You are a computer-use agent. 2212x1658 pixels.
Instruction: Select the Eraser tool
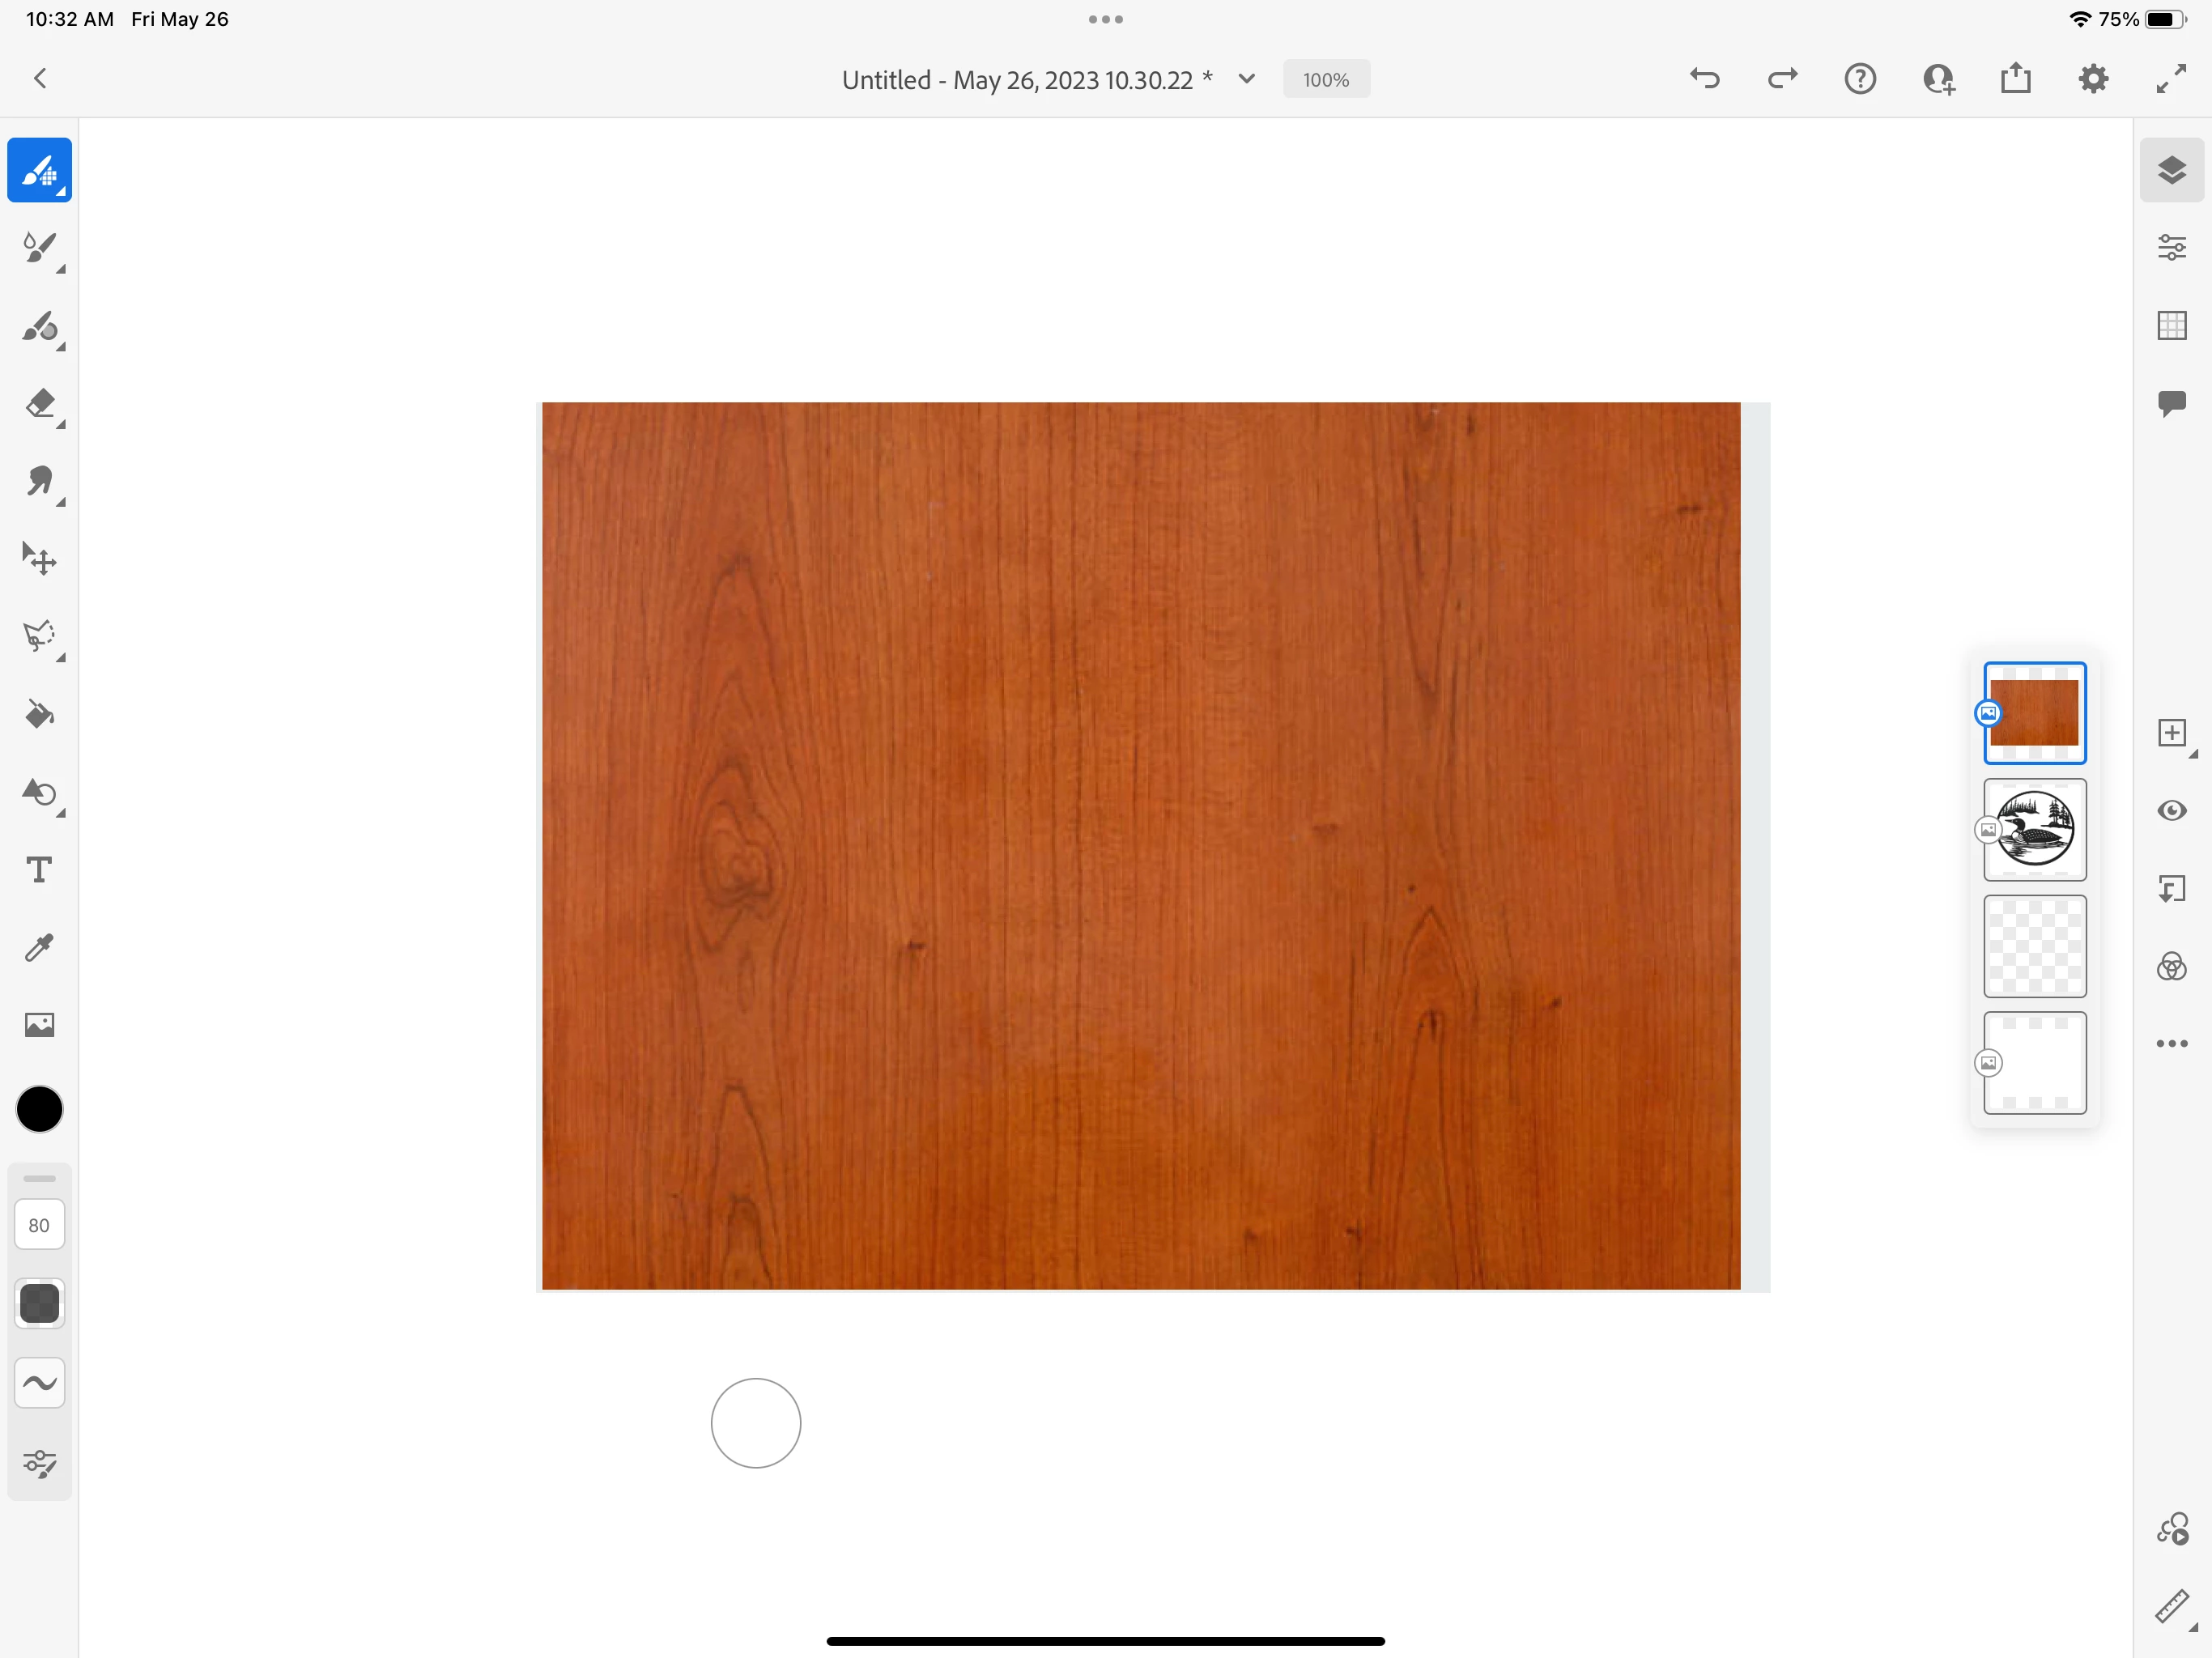(40, 404)
